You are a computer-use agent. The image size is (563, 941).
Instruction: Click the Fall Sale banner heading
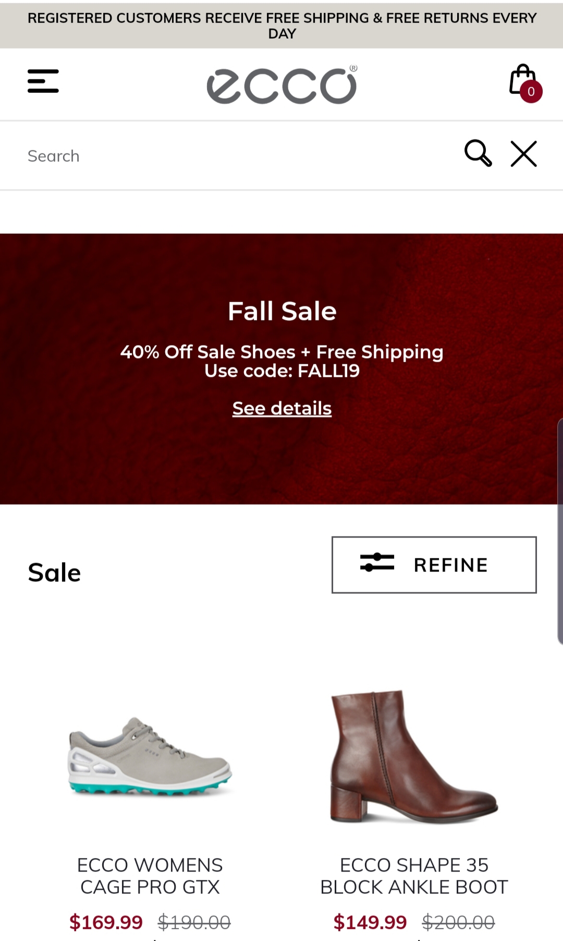(282, 311)
